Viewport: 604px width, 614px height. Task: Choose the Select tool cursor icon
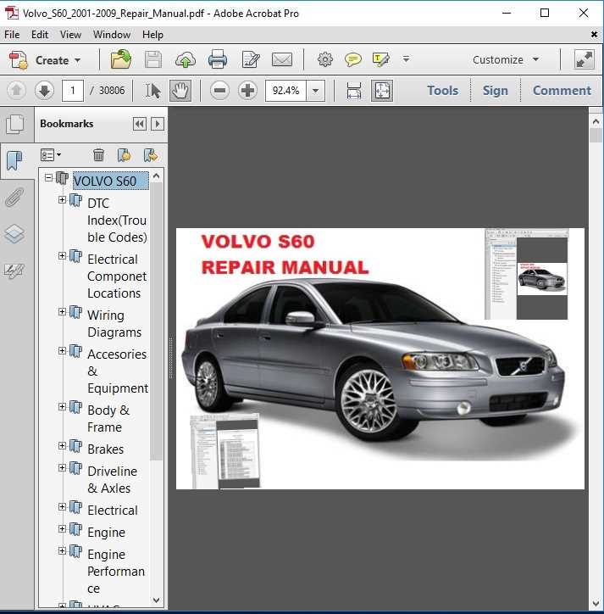pos(153,91)
